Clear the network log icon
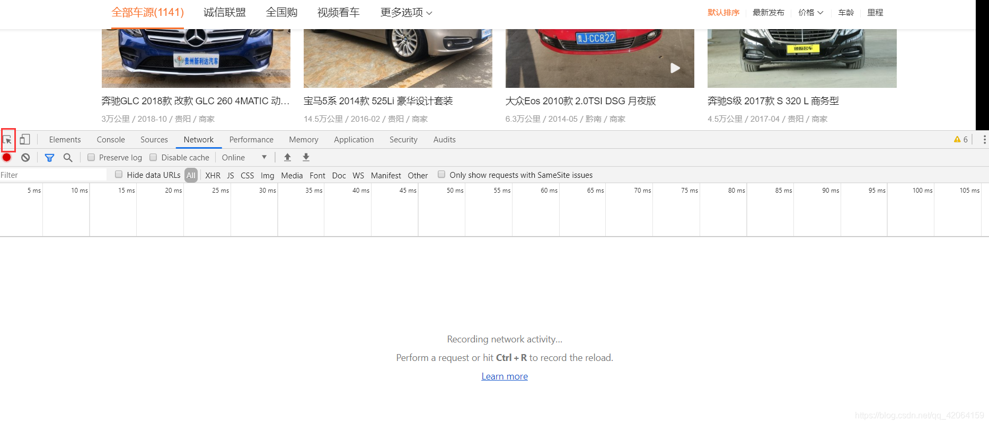 tap(25, 157)
